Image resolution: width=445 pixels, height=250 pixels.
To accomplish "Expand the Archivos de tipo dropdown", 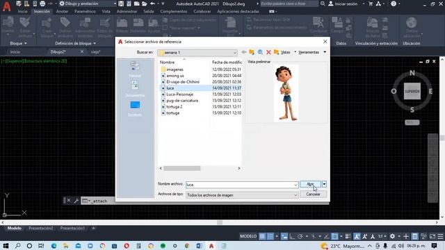I will 296,195.
